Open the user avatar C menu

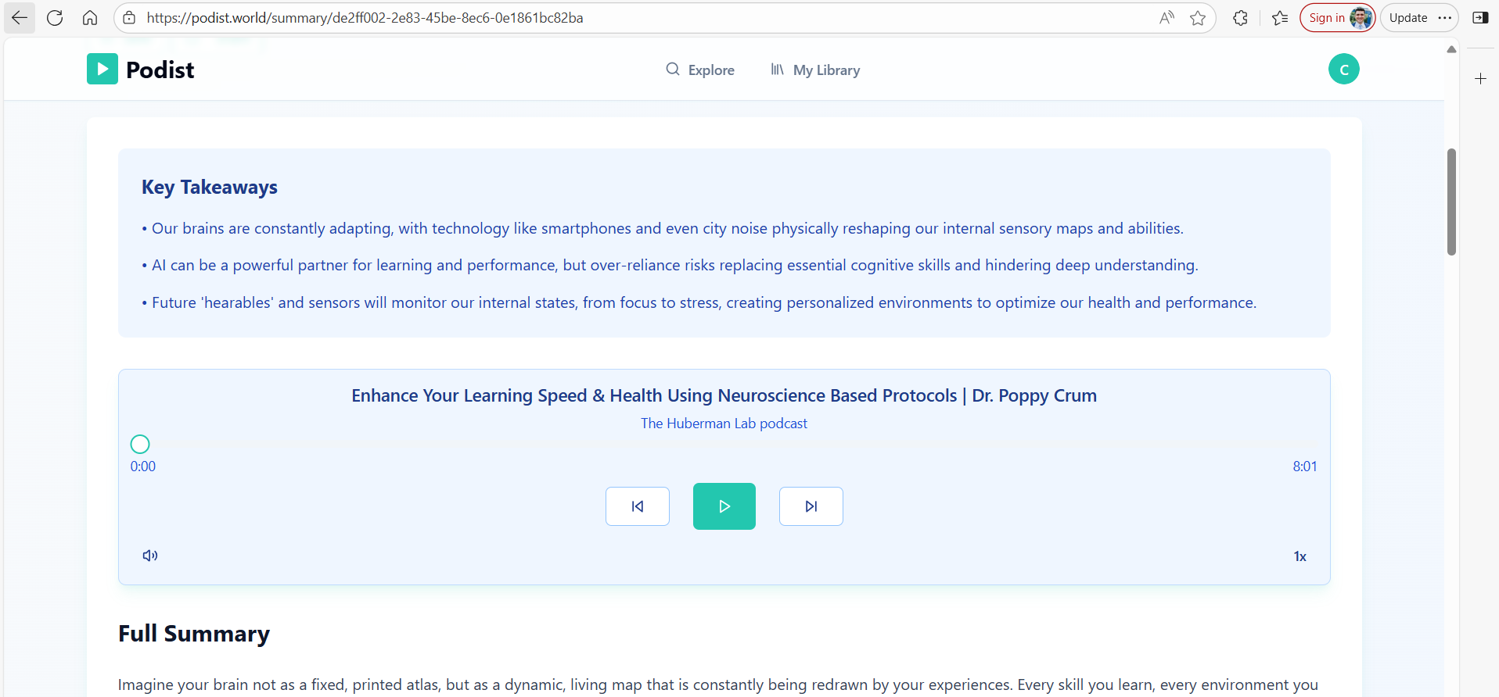coord(1344,69)
